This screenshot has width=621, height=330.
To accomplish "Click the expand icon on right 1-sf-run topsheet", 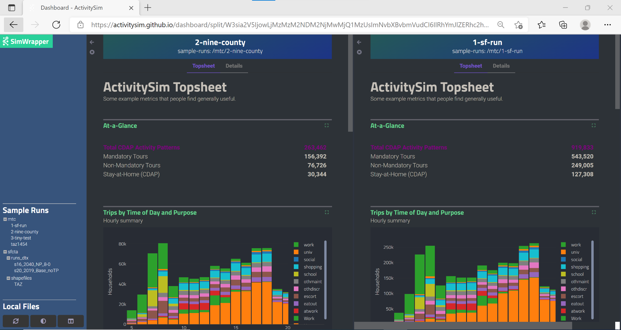I will 594,125.
